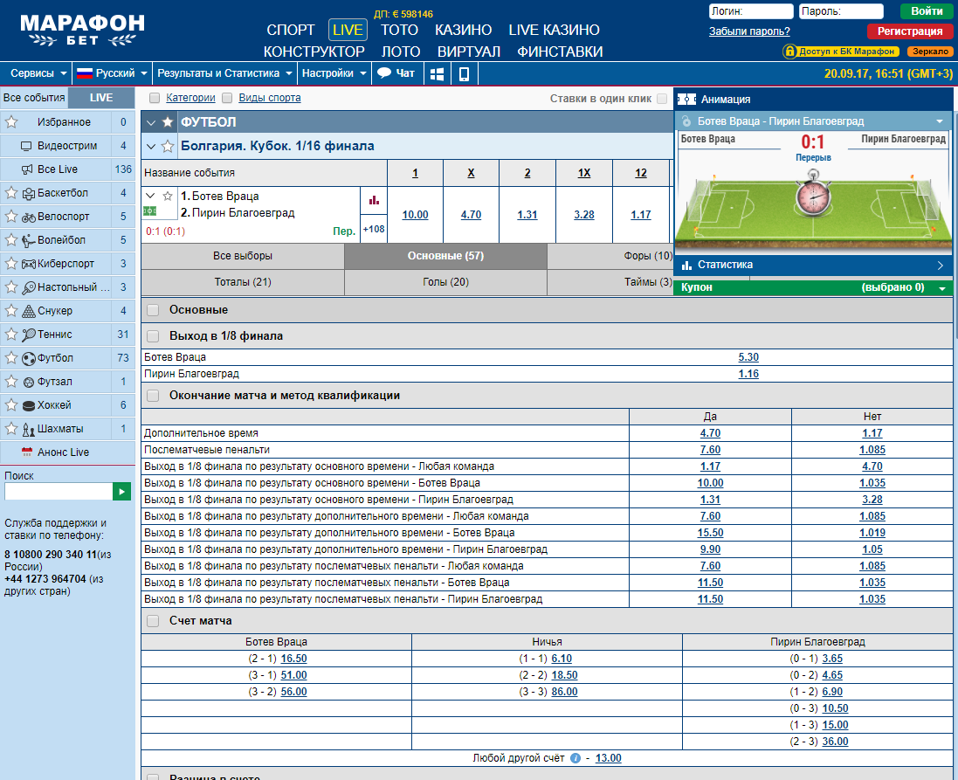Viewport: 958px width, 780px height.
Task: Open the Русский language dropdown
Action: (x=113, y=73)
